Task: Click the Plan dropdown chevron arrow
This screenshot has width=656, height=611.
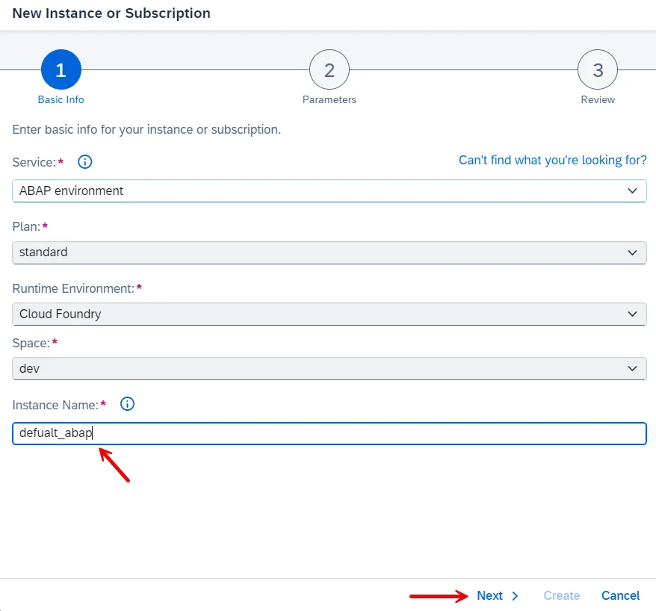Action: coord(632,252)
